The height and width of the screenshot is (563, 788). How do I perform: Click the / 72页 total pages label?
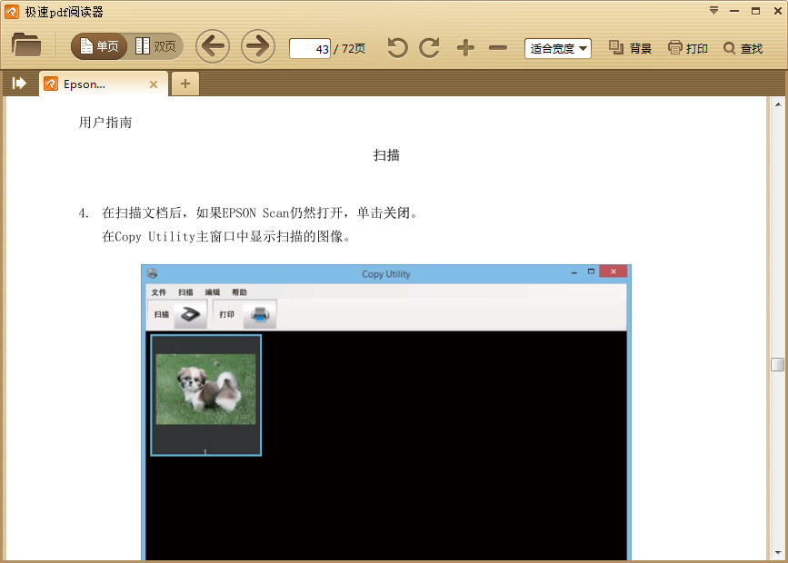(350, 49)
